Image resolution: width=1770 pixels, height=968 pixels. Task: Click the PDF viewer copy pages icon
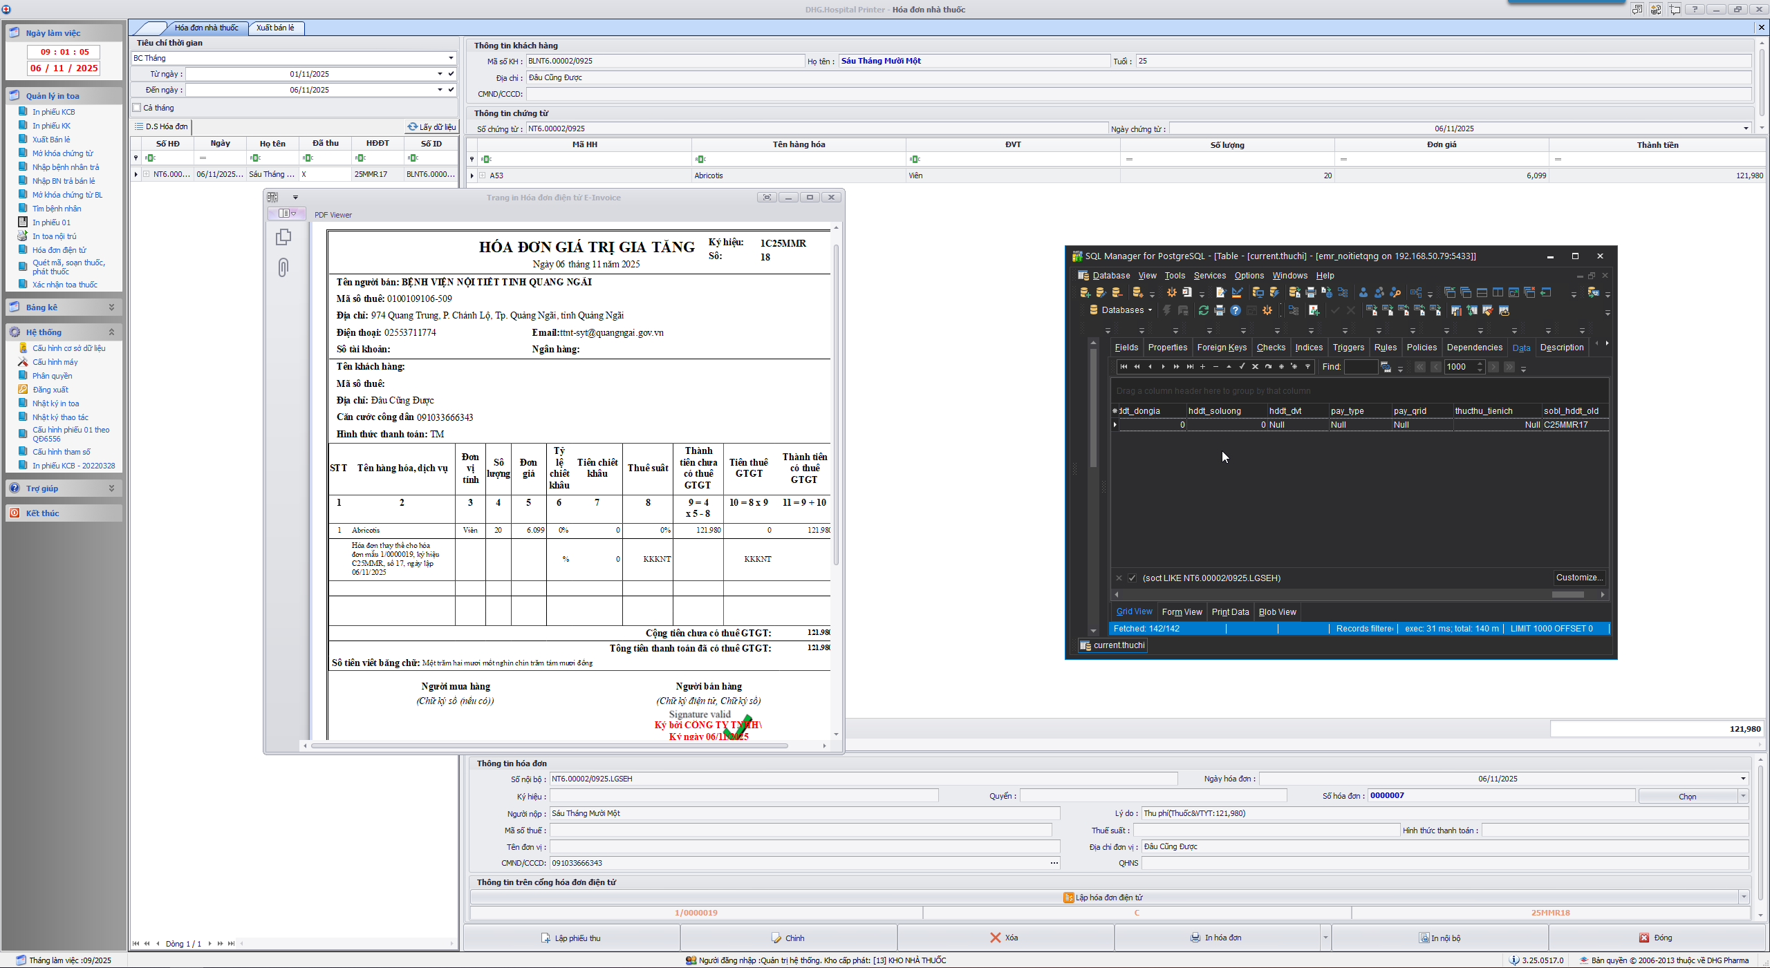point(283,237)
